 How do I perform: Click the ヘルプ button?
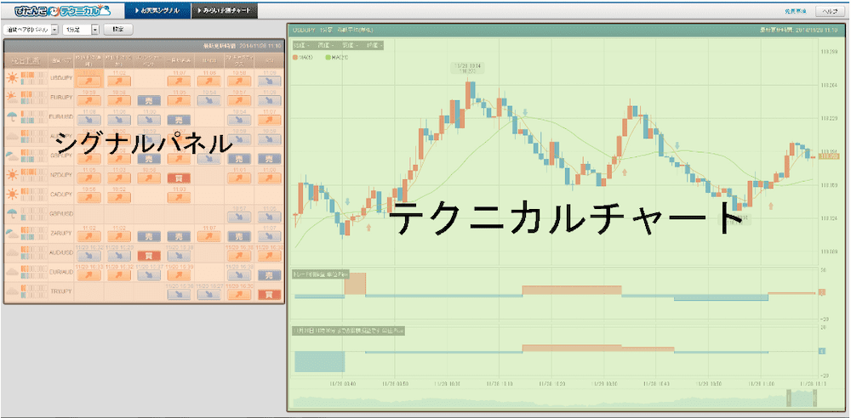click(x=831, y=11)
